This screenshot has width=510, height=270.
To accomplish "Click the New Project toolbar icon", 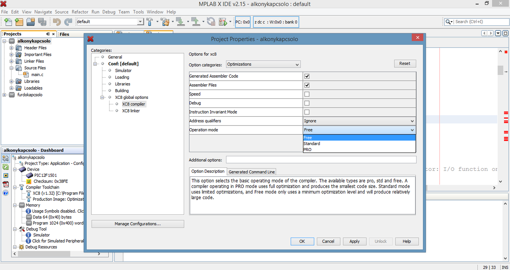I will [x=19, y=22].
